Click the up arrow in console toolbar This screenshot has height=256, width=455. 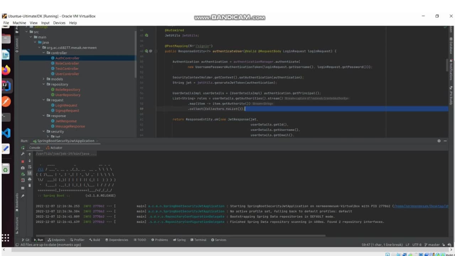30,154
